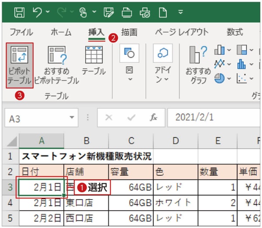This screenshot has width=262, height=228.
Task: Select row 1 header
Action: (10, 157)
